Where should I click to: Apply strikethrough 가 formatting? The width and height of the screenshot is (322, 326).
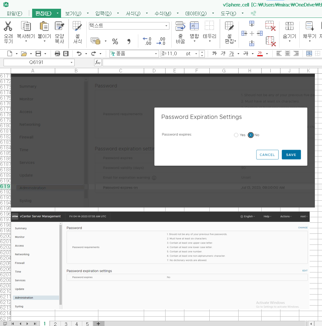[x=246, y=54]
